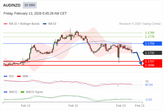Click the black 1.1732 current price tag
Image resolution: width=163 pixels, height=110 pixels.
point(153,53)
